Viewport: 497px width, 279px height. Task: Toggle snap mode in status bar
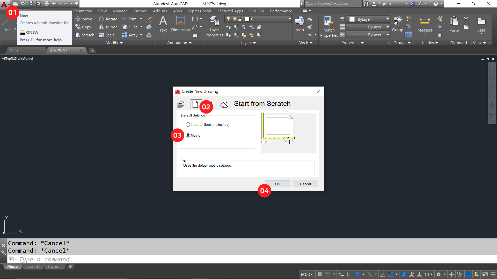tap(328, 274)
